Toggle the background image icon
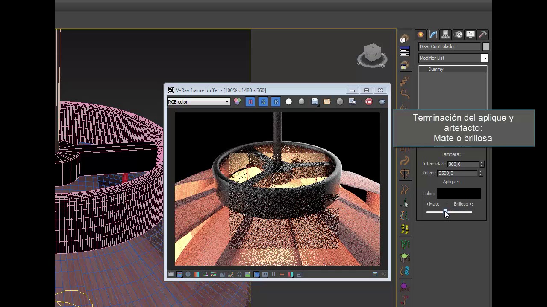Image resolution: width=547 pixels, height=307 pixels. tap(248, 275)
